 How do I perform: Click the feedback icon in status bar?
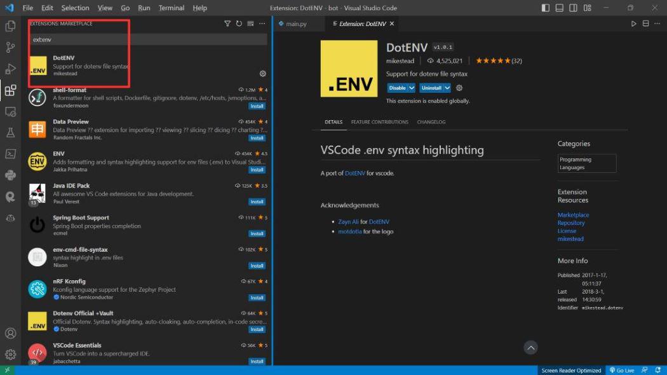pyautogui.click(x=645, y=371)
